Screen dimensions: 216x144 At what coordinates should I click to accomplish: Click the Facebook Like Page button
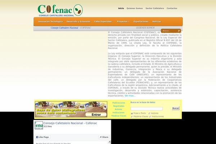pyautogui.click(x=42, y=137)
